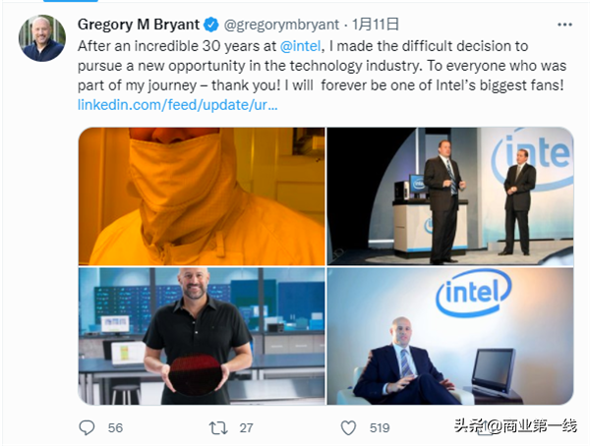Viewport: 590px width, 446px height.
Task: Click the 56 replies count
Action: click(x=115, y=428)
